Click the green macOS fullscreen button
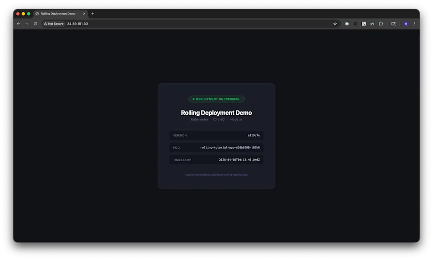The image size is (433, 260). click(28, 13)
